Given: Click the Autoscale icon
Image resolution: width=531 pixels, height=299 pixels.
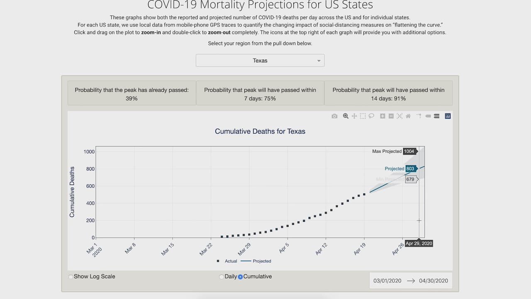Looking at the screenshot, I should pos(399,116).
